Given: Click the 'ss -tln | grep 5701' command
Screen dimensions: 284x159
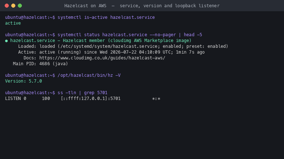Looking at the screenshot, I should (82, 93).
